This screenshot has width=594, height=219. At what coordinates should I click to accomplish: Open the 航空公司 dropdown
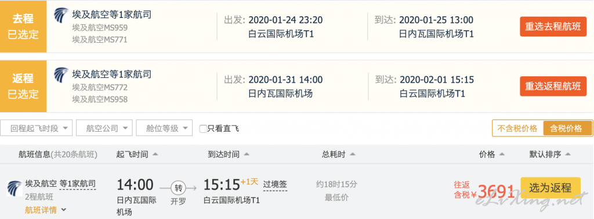point(104,128)
